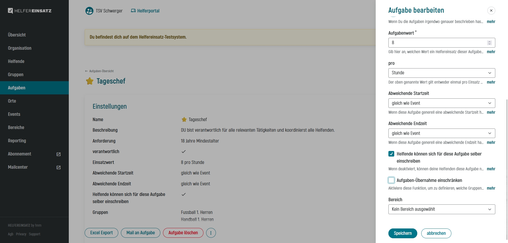Save the task with Speichern
This screenshot has height=243, width=508.
pyautogui.click(x=402, y=233)
